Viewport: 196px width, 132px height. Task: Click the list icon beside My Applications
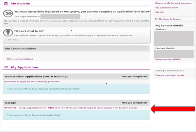click(x=6, y=67)
